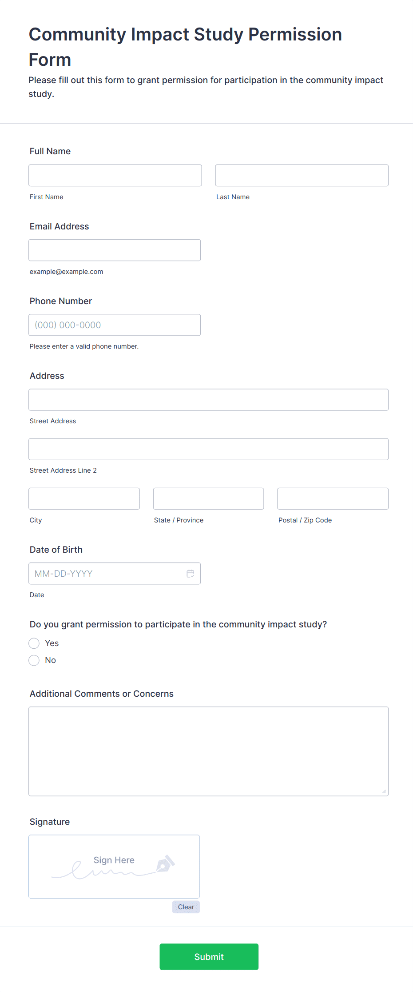
Task: Focus the Email Address field
Action: (115, 250)
